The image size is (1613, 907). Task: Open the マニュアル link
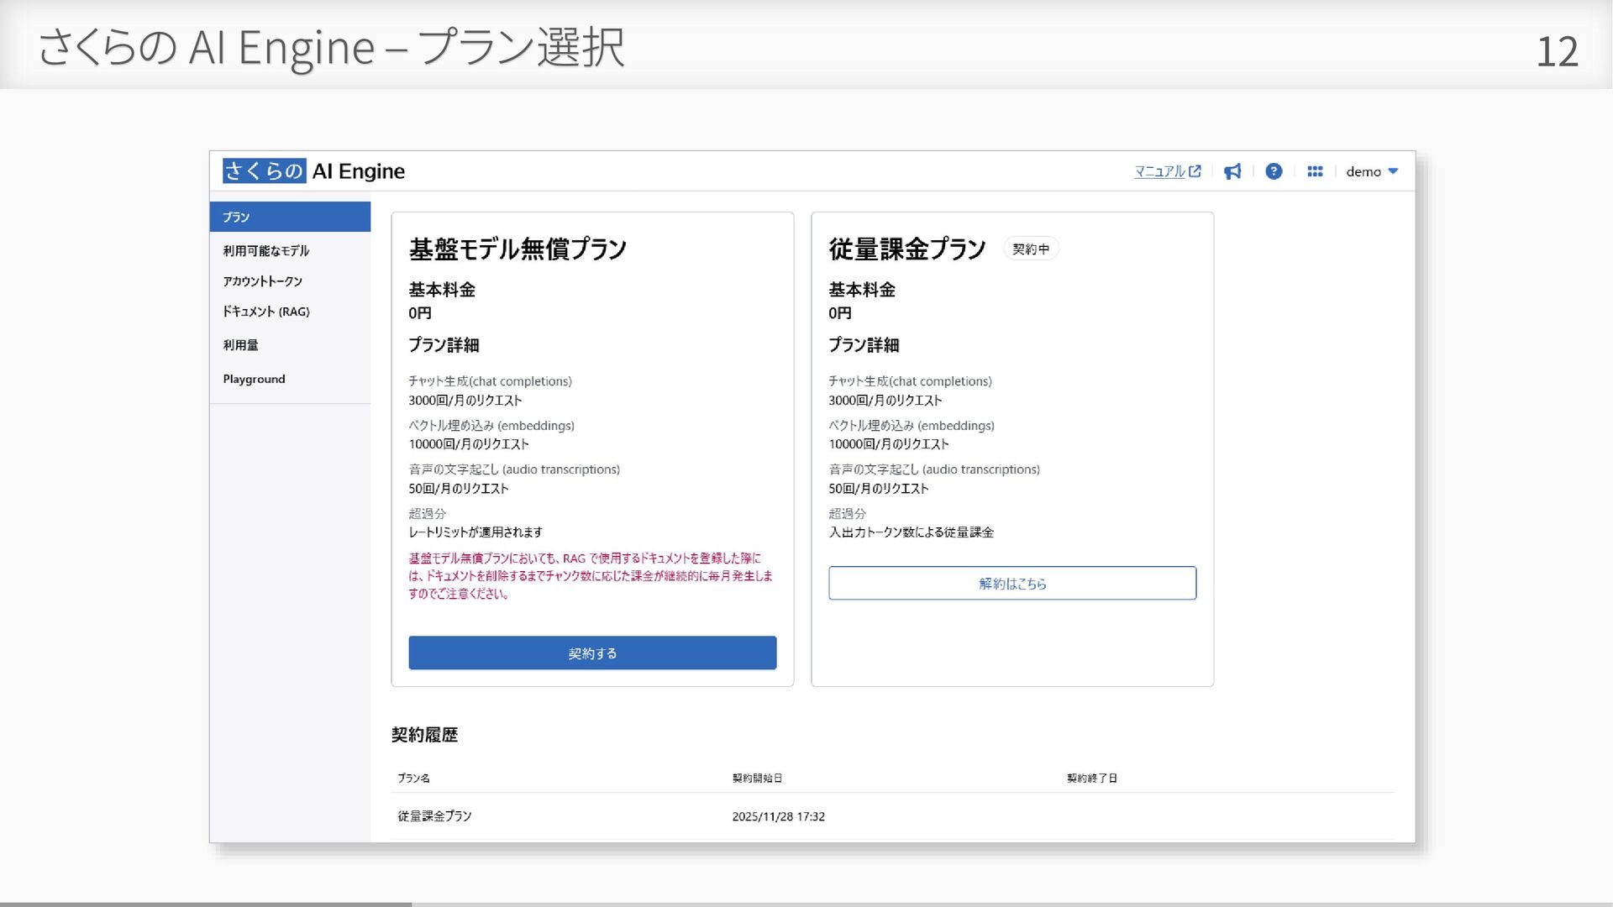(x=1159, y=171)
